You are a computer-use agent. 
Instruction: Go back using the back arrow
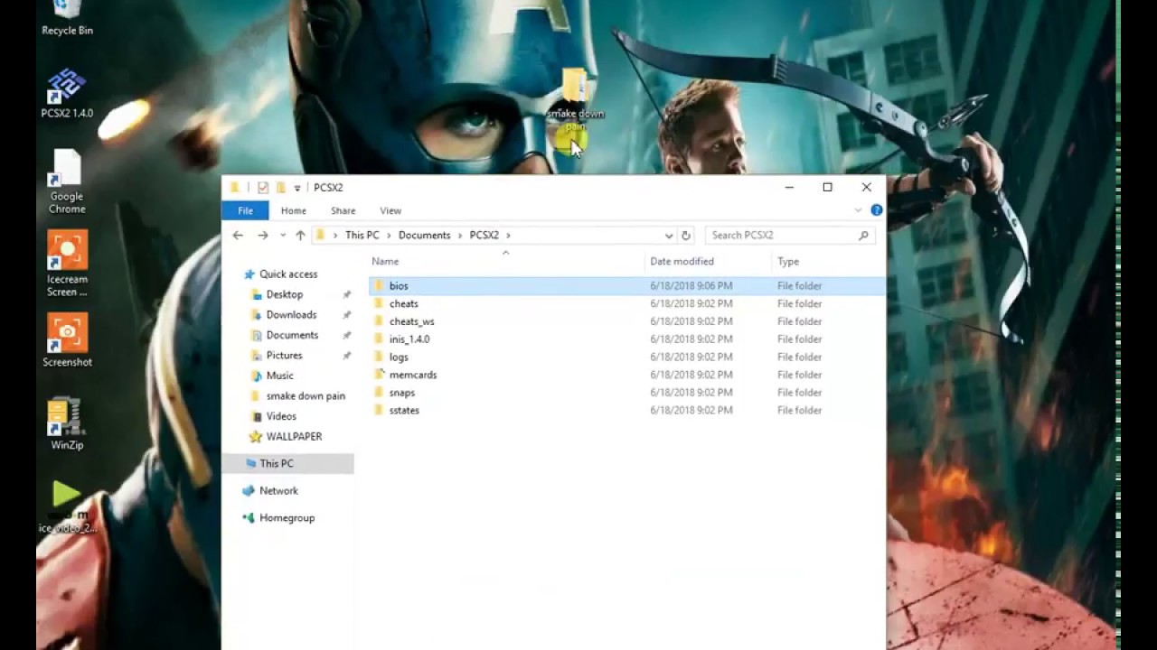[x=238, y=235]
